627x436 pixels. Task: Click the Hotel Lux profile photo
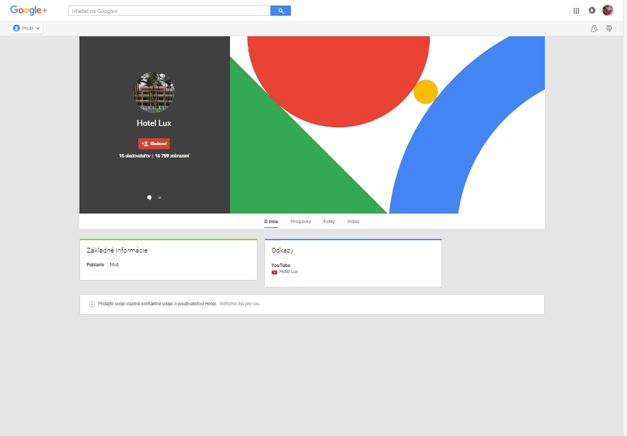pyautogui.click(x=154, y=92)
